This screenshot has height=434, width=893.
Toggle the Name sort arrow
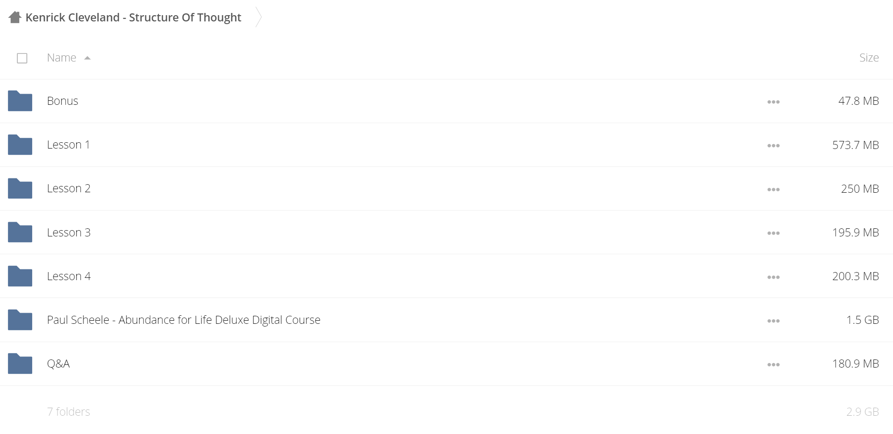88,58
